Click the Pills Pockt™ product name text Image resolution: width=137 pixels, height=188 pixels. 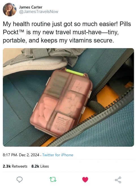coord(67,28)
